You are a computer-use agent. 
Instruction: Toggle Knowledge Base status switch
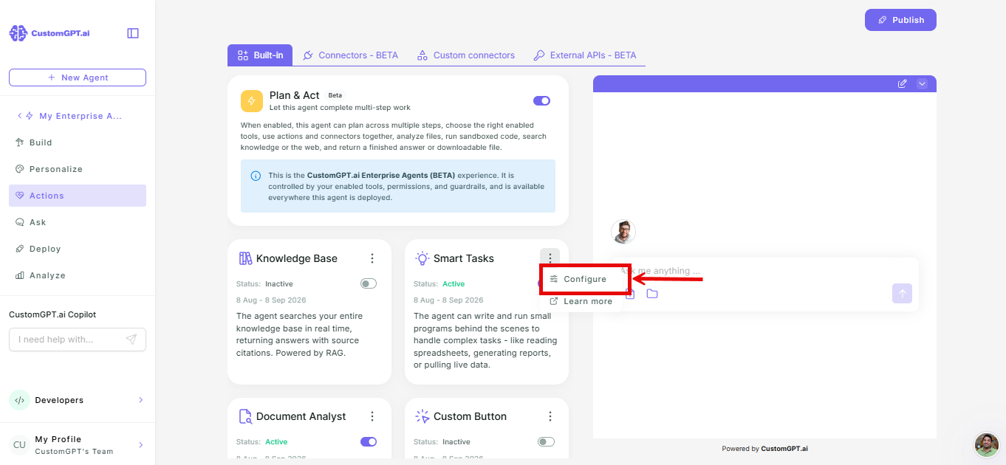(x=369, y=283)
